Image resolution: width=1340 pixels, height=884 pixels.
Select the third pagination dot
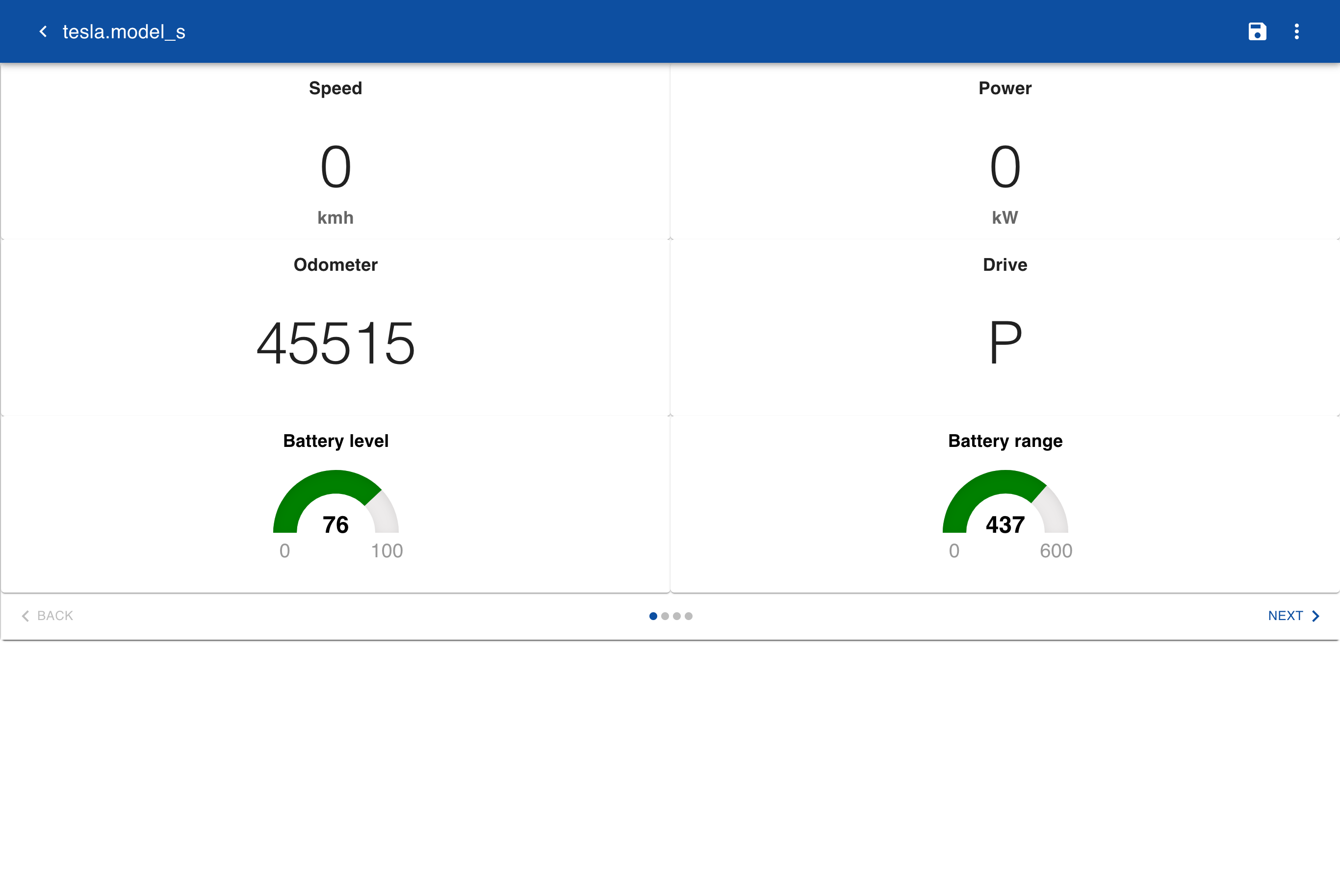676,616
